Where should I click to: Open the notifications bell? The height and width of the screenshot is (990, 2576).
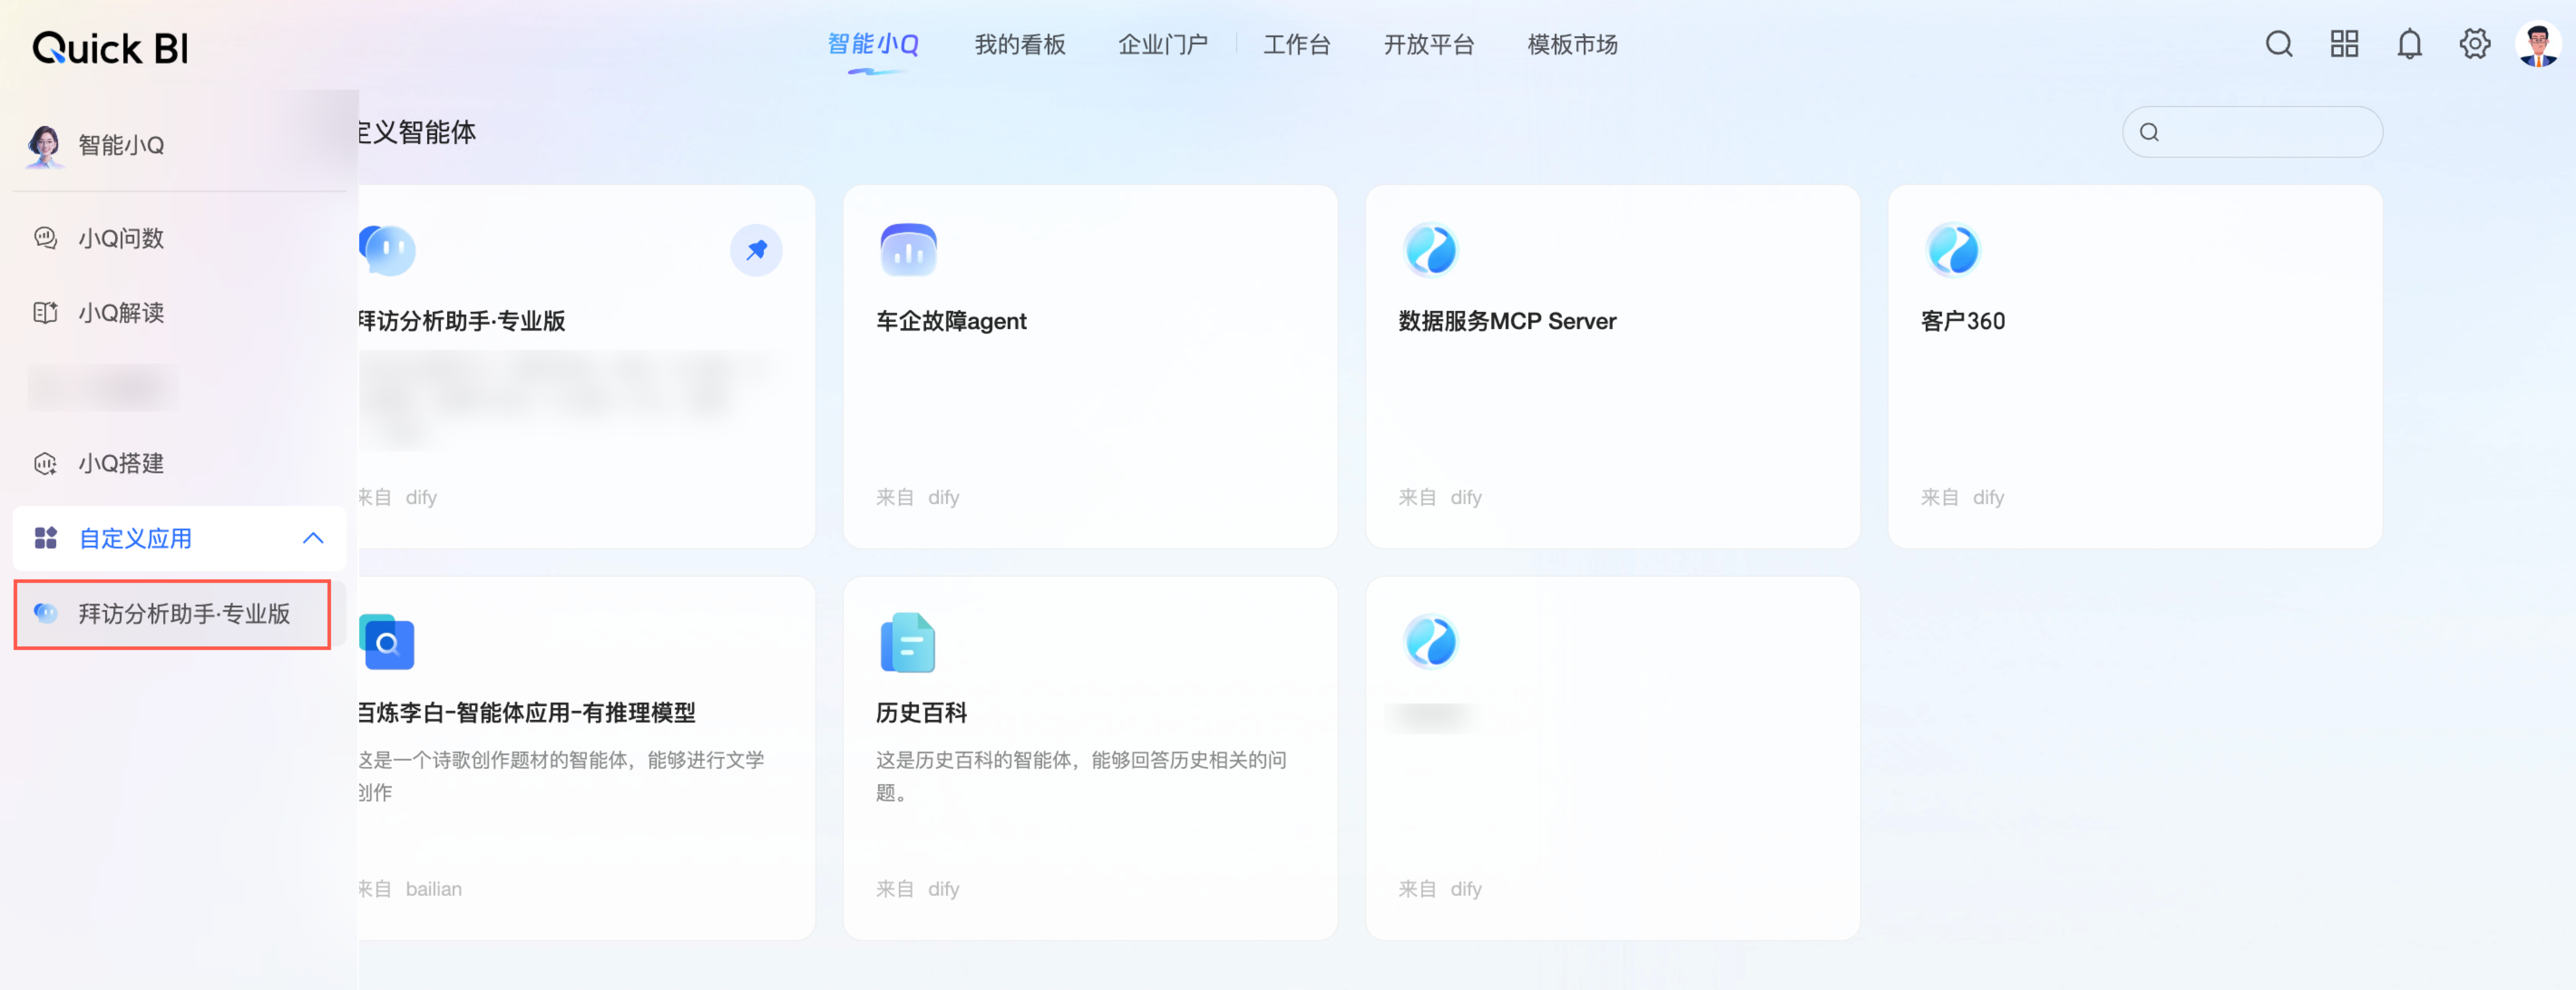click(2409, 44)
